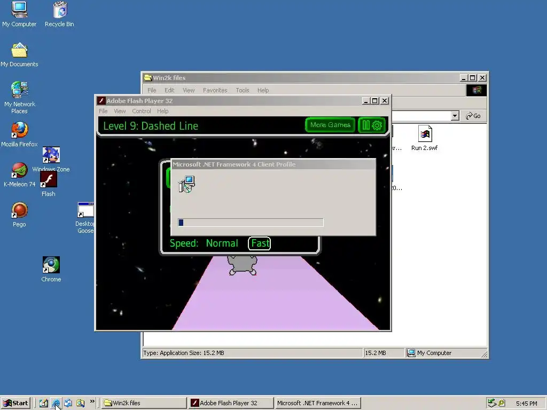Click the pause icon in the game header

(x=365, y=125)
